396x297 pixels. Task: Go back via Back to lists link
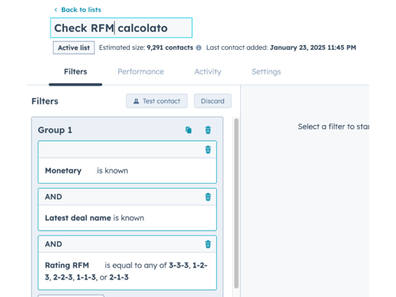click(81, 10)
